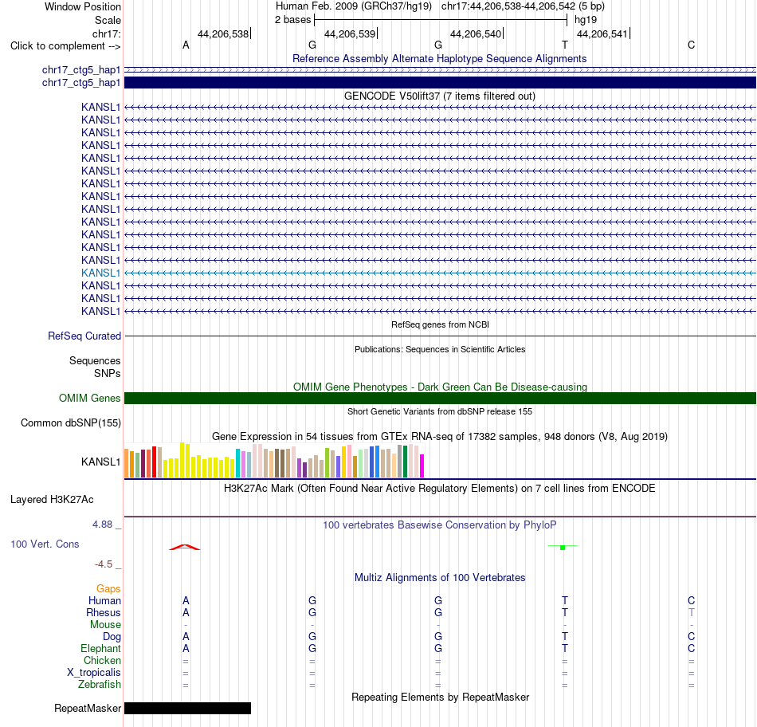Click the Window Position label
This screenshot has width=757, height=727.
point(83,6)
